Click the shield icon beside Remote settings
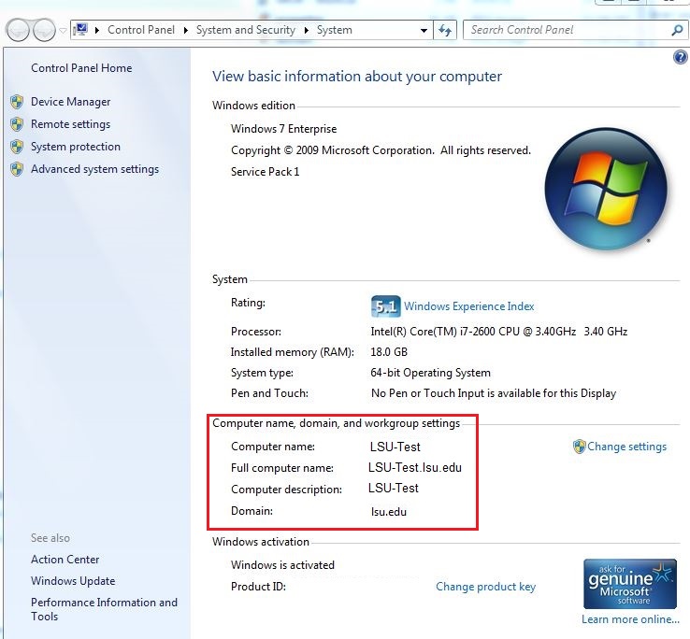 pos(17,124)
